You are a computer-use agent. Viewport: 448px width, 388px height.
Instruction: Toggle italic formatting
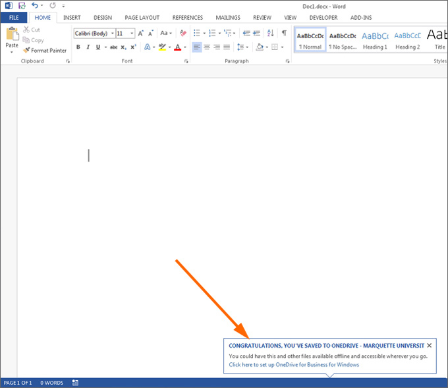coord(88,47)
